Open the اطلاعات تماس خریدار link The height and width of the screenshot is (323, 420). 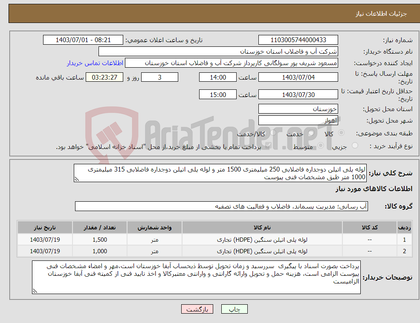coord(95,63)
